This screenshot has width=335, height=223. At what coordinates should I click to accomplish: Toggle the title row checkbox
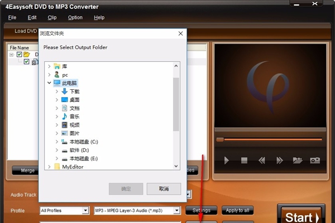(x=26, y=62)
